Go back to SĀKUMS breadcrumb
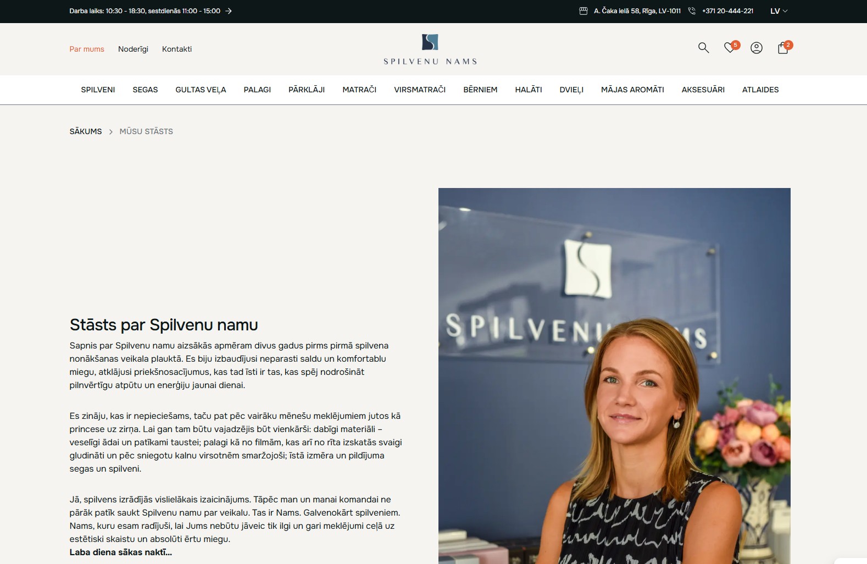867x564 pixels. click(x=86, y=131)
